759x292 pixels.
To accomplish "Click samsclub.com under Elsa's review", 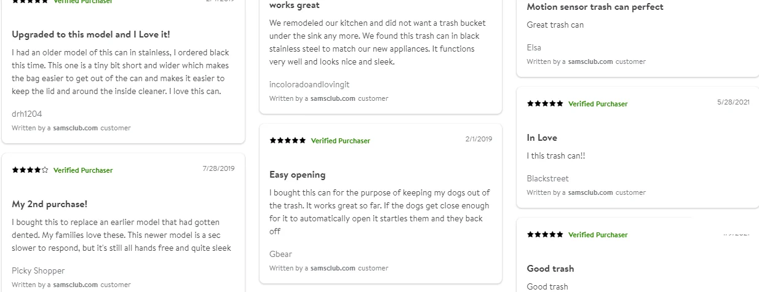I will click(x=590, y=61).
